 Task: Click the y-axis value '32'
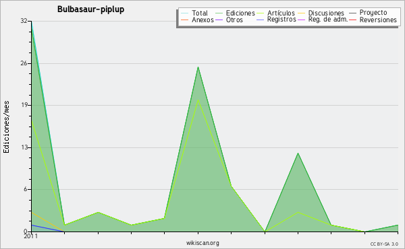(x=24, y=21)
